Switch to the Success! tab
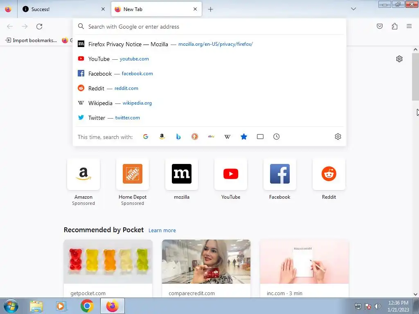The width and height of the screenshot is (419, 314). (63, 9)
